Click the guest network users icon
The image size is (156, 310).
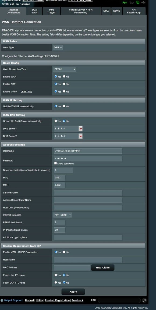coord(132,2)
